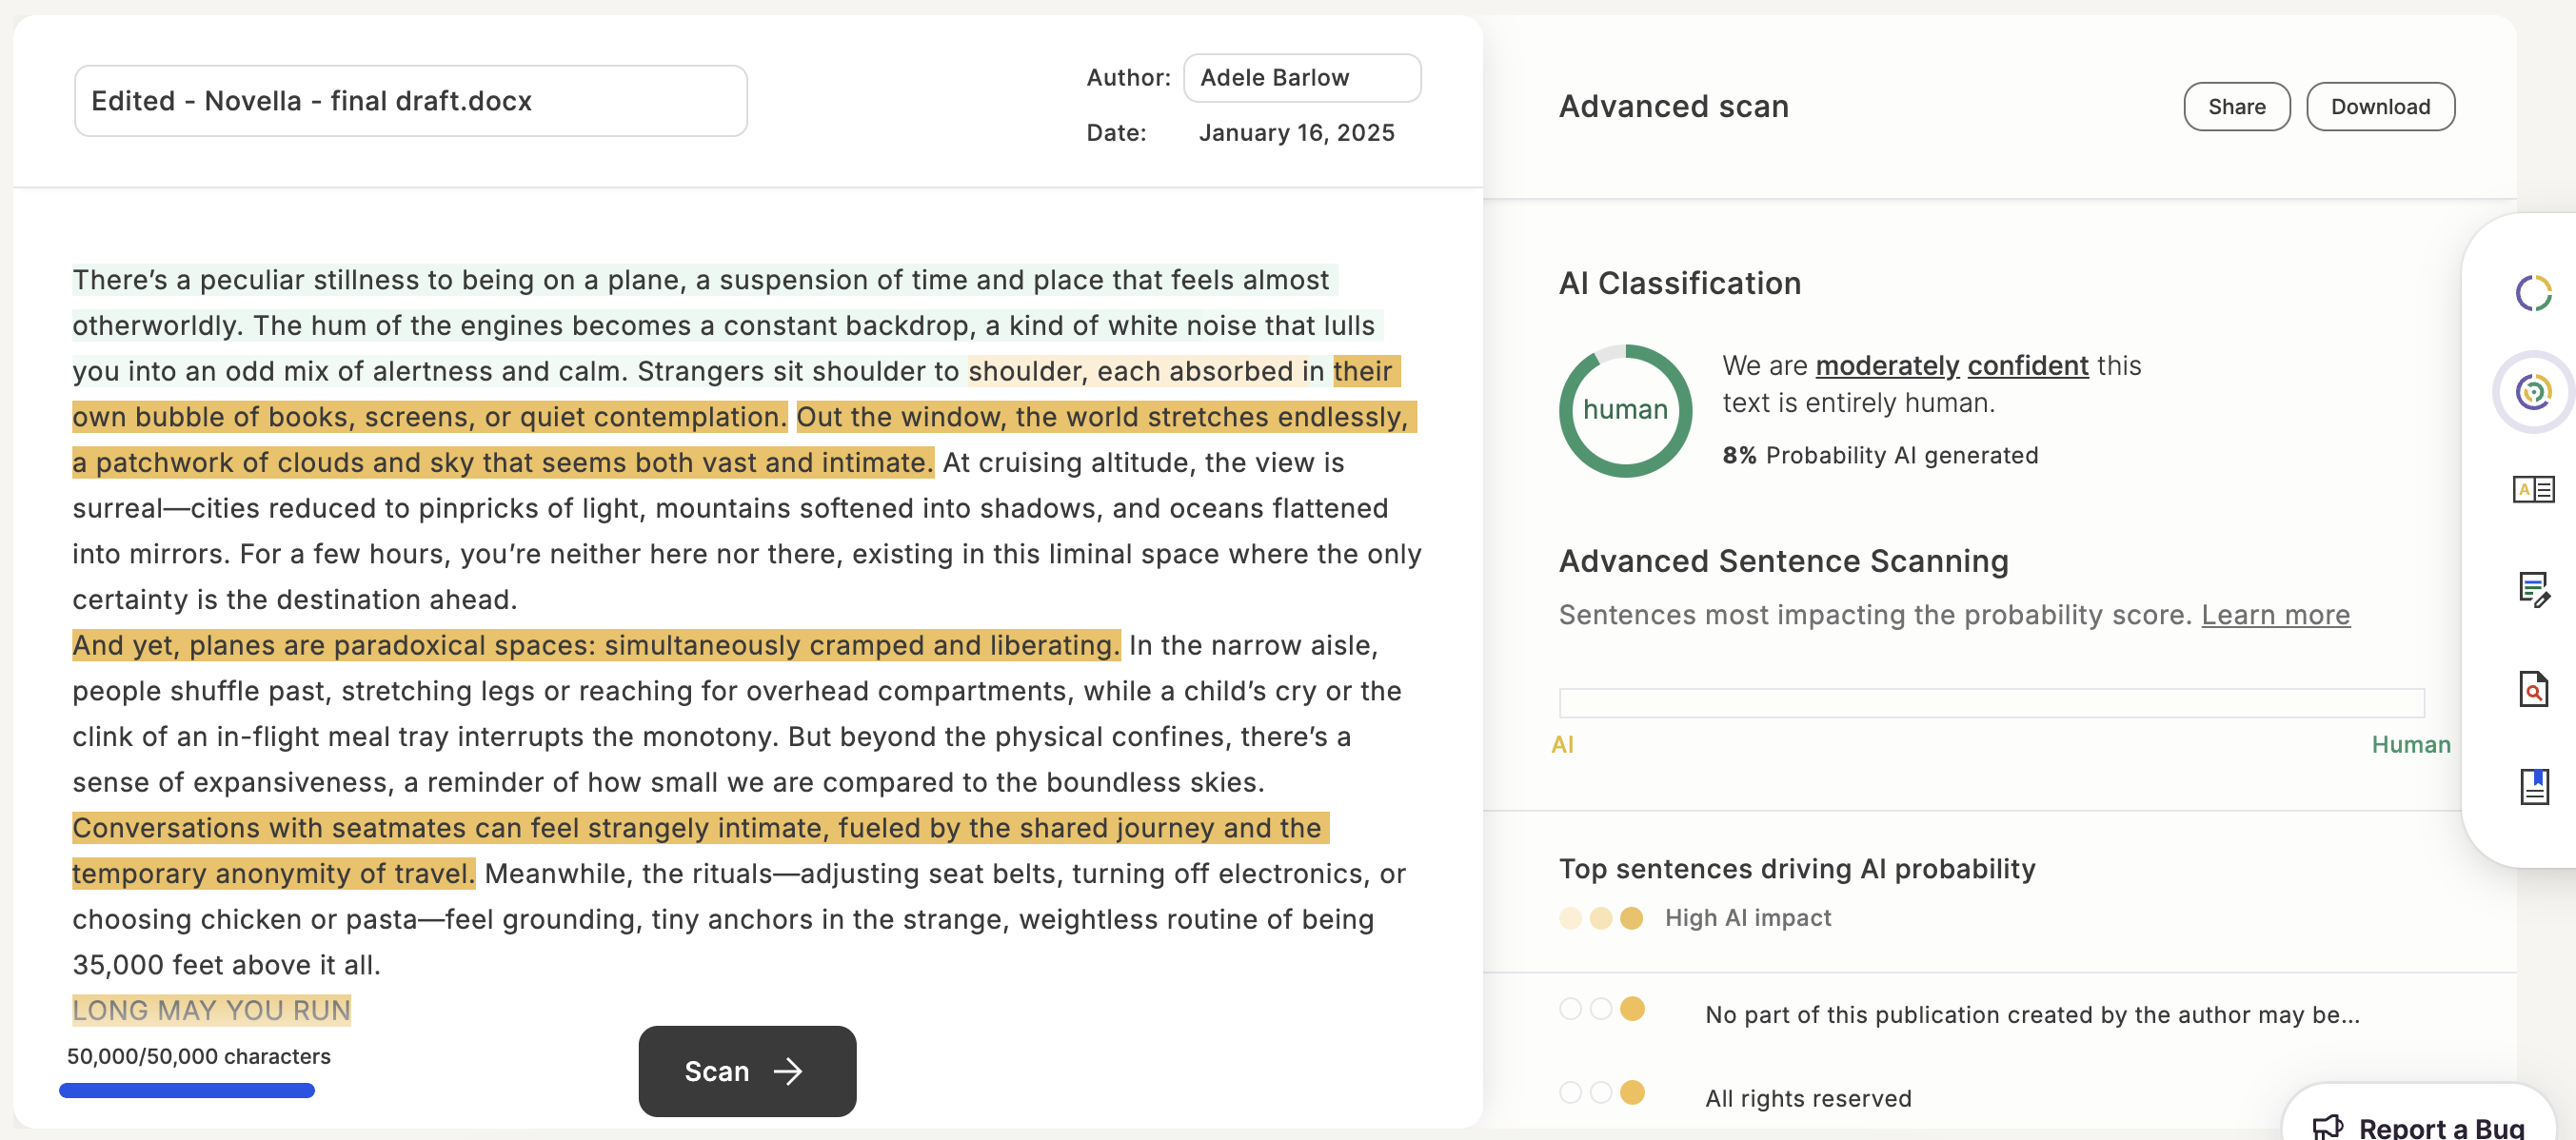
Task: Open the Learn more link
Action: tap(2275, 615)
